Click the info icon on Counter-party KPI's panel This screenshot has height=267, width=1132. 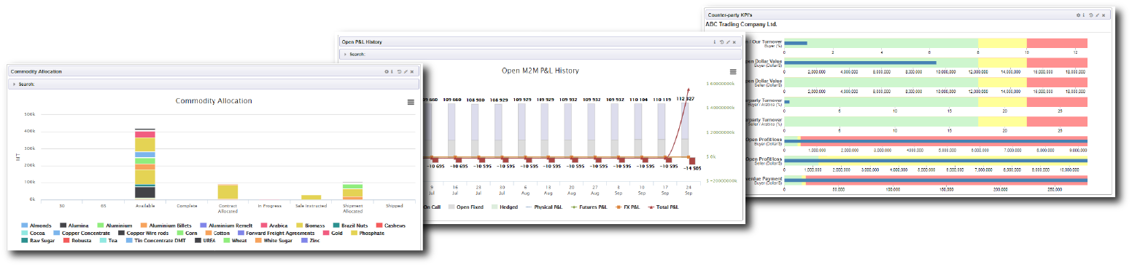tap(1084, 15)
